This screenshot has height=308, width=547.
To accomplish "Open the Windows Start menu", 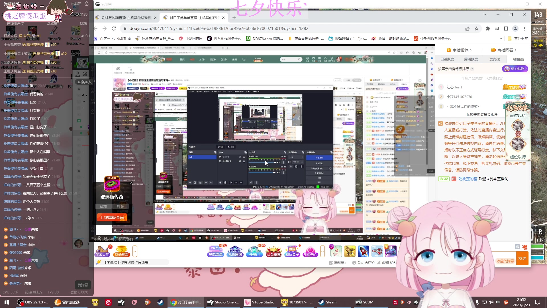I will tap(7, 302).
